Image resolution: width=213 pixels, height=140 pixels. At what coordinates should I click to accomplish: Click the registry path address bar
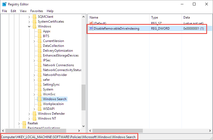click(69, 137)
